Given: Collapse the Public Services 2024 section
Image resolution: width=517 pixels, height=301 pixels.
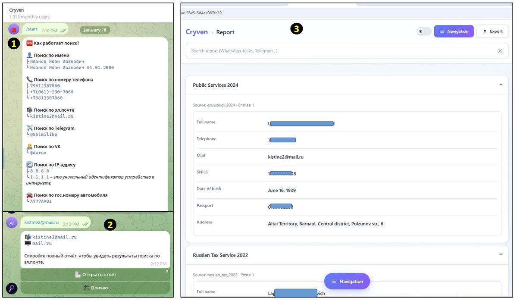Looking at the screenshot, I should tap(501, 85).
